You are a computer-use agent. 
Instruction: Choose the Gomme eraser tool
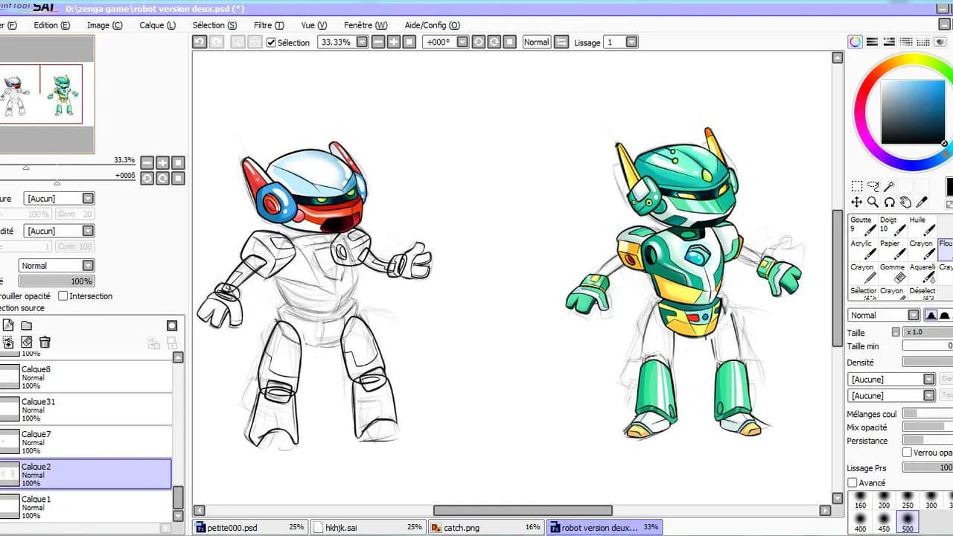(x=892, y=273)
